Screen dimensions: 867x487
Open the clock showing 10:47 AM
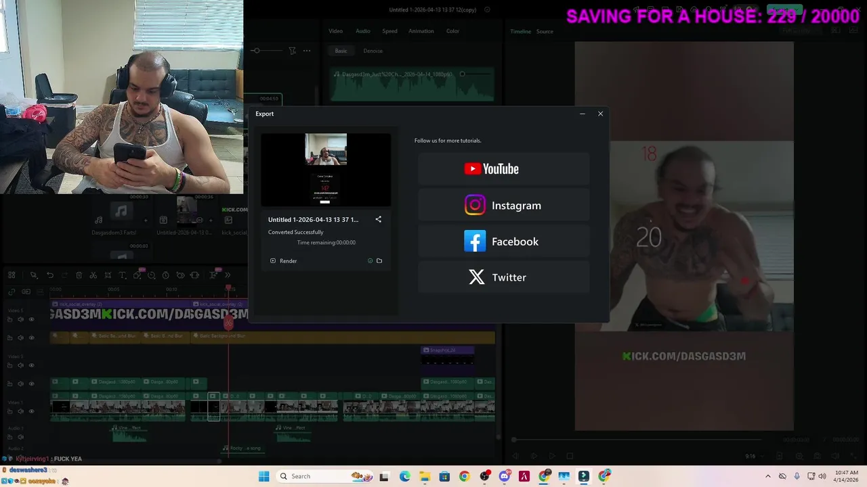tap(846, 476)
